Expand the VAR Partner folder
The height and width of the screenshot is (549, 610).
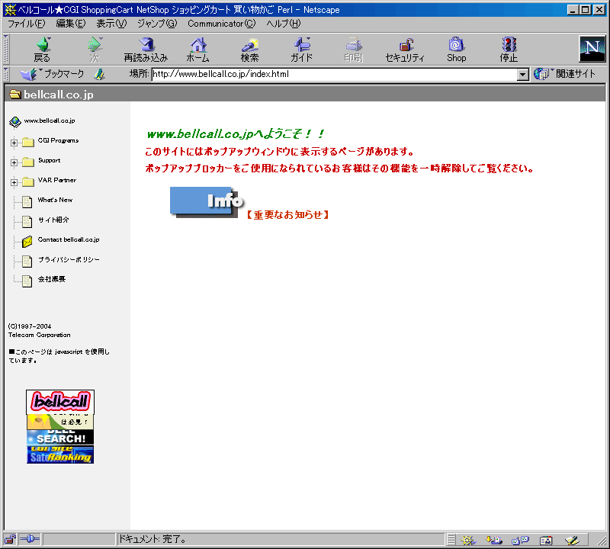[14, 182]
